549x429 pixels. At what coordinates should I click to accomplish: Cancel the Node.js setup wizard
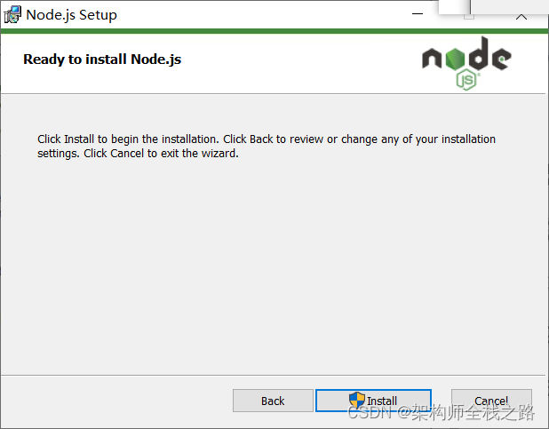click(491, 400)
